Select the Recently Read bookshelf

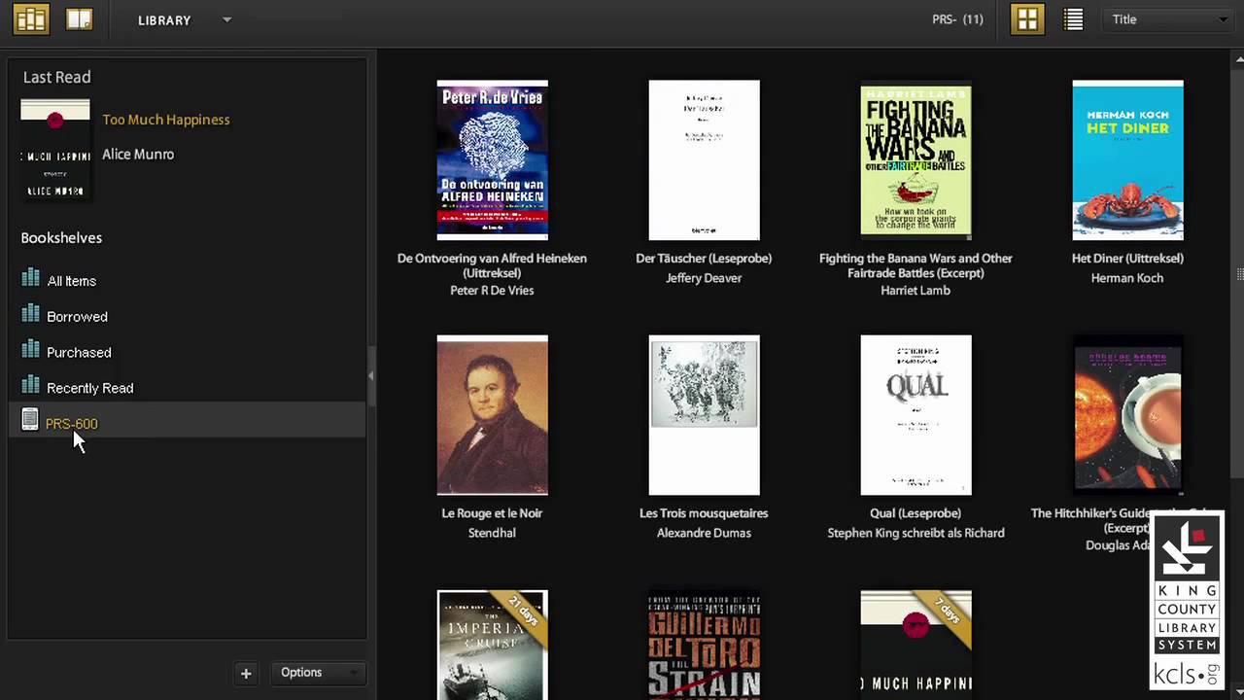(89, 388)
